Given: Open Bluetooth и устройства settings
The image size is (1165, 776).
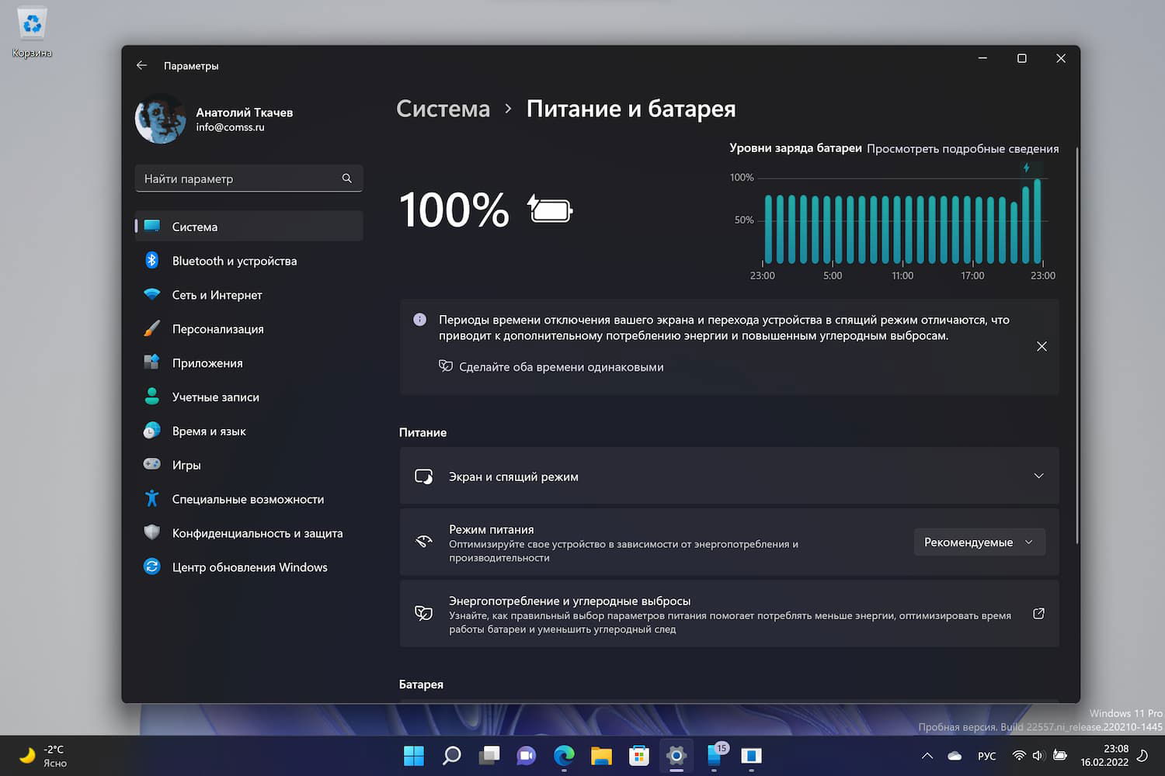Looking at the screenshot, I should click(249, 261).
